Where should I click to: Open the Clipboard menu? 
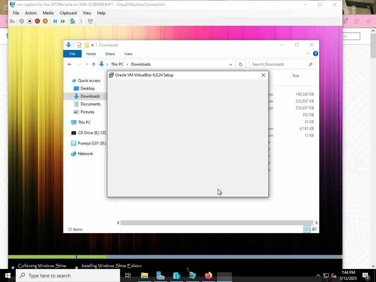[x=68, y=13]
